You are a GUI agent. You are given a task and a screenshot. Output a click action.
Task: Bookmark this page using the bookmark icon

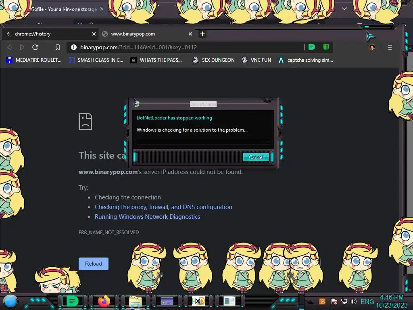(x=57, y=47)
